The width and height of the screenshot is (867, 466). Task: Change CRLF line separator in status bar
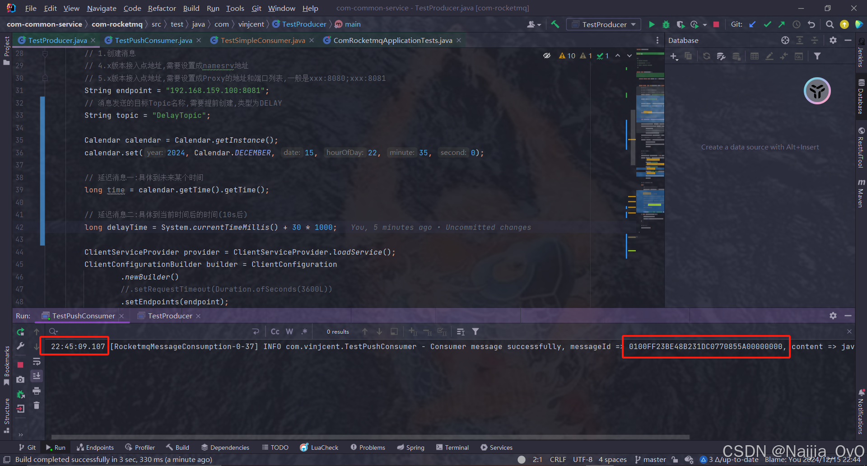point(558,460)
